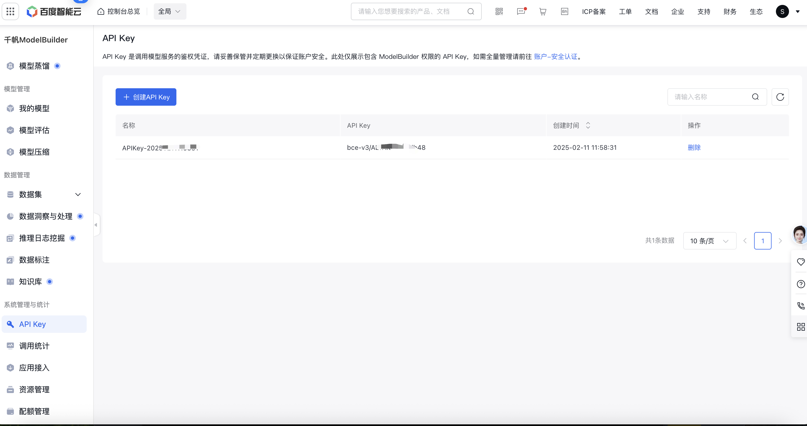Screen dimensions: 807x426
Task: Open the shopping cart
Action: click(x=543, y=11)
